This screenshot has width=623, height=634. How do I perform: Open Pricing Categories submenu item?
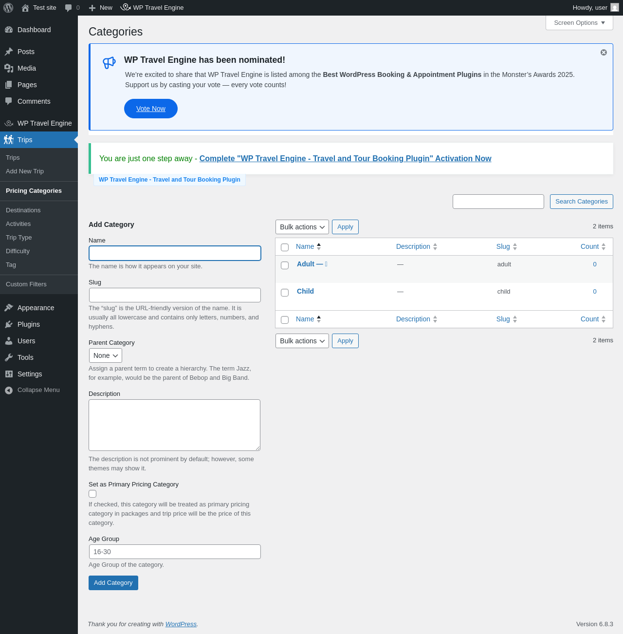click(x=39, y=191)
